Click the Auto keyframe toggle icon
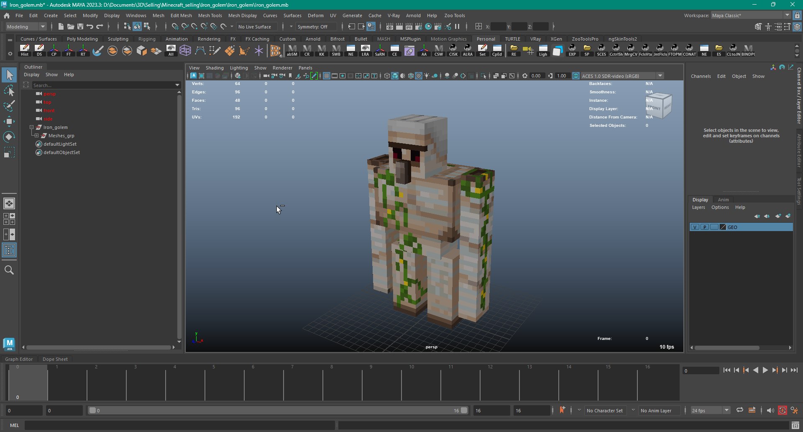Viewport: 803px width, 432px height. [x=783, y=411]
